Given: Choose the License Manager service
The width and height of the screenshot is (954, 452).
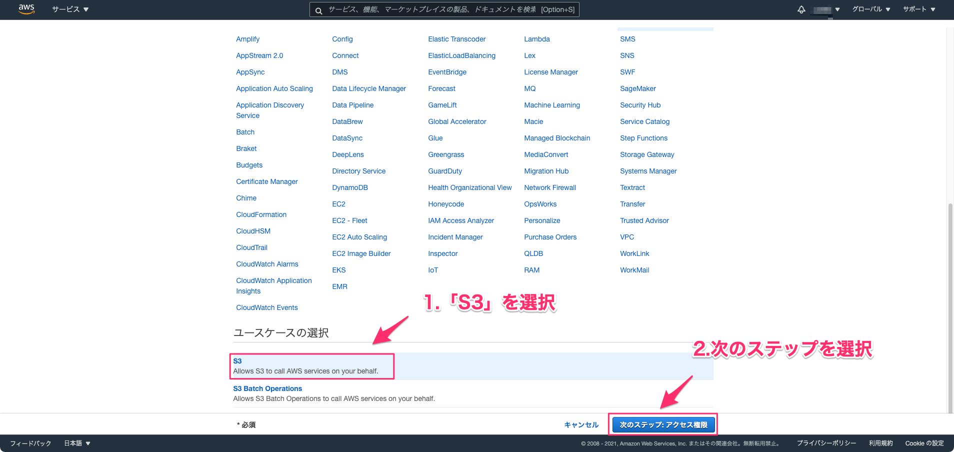Looking at the screenshot, I should click(551, 72).
